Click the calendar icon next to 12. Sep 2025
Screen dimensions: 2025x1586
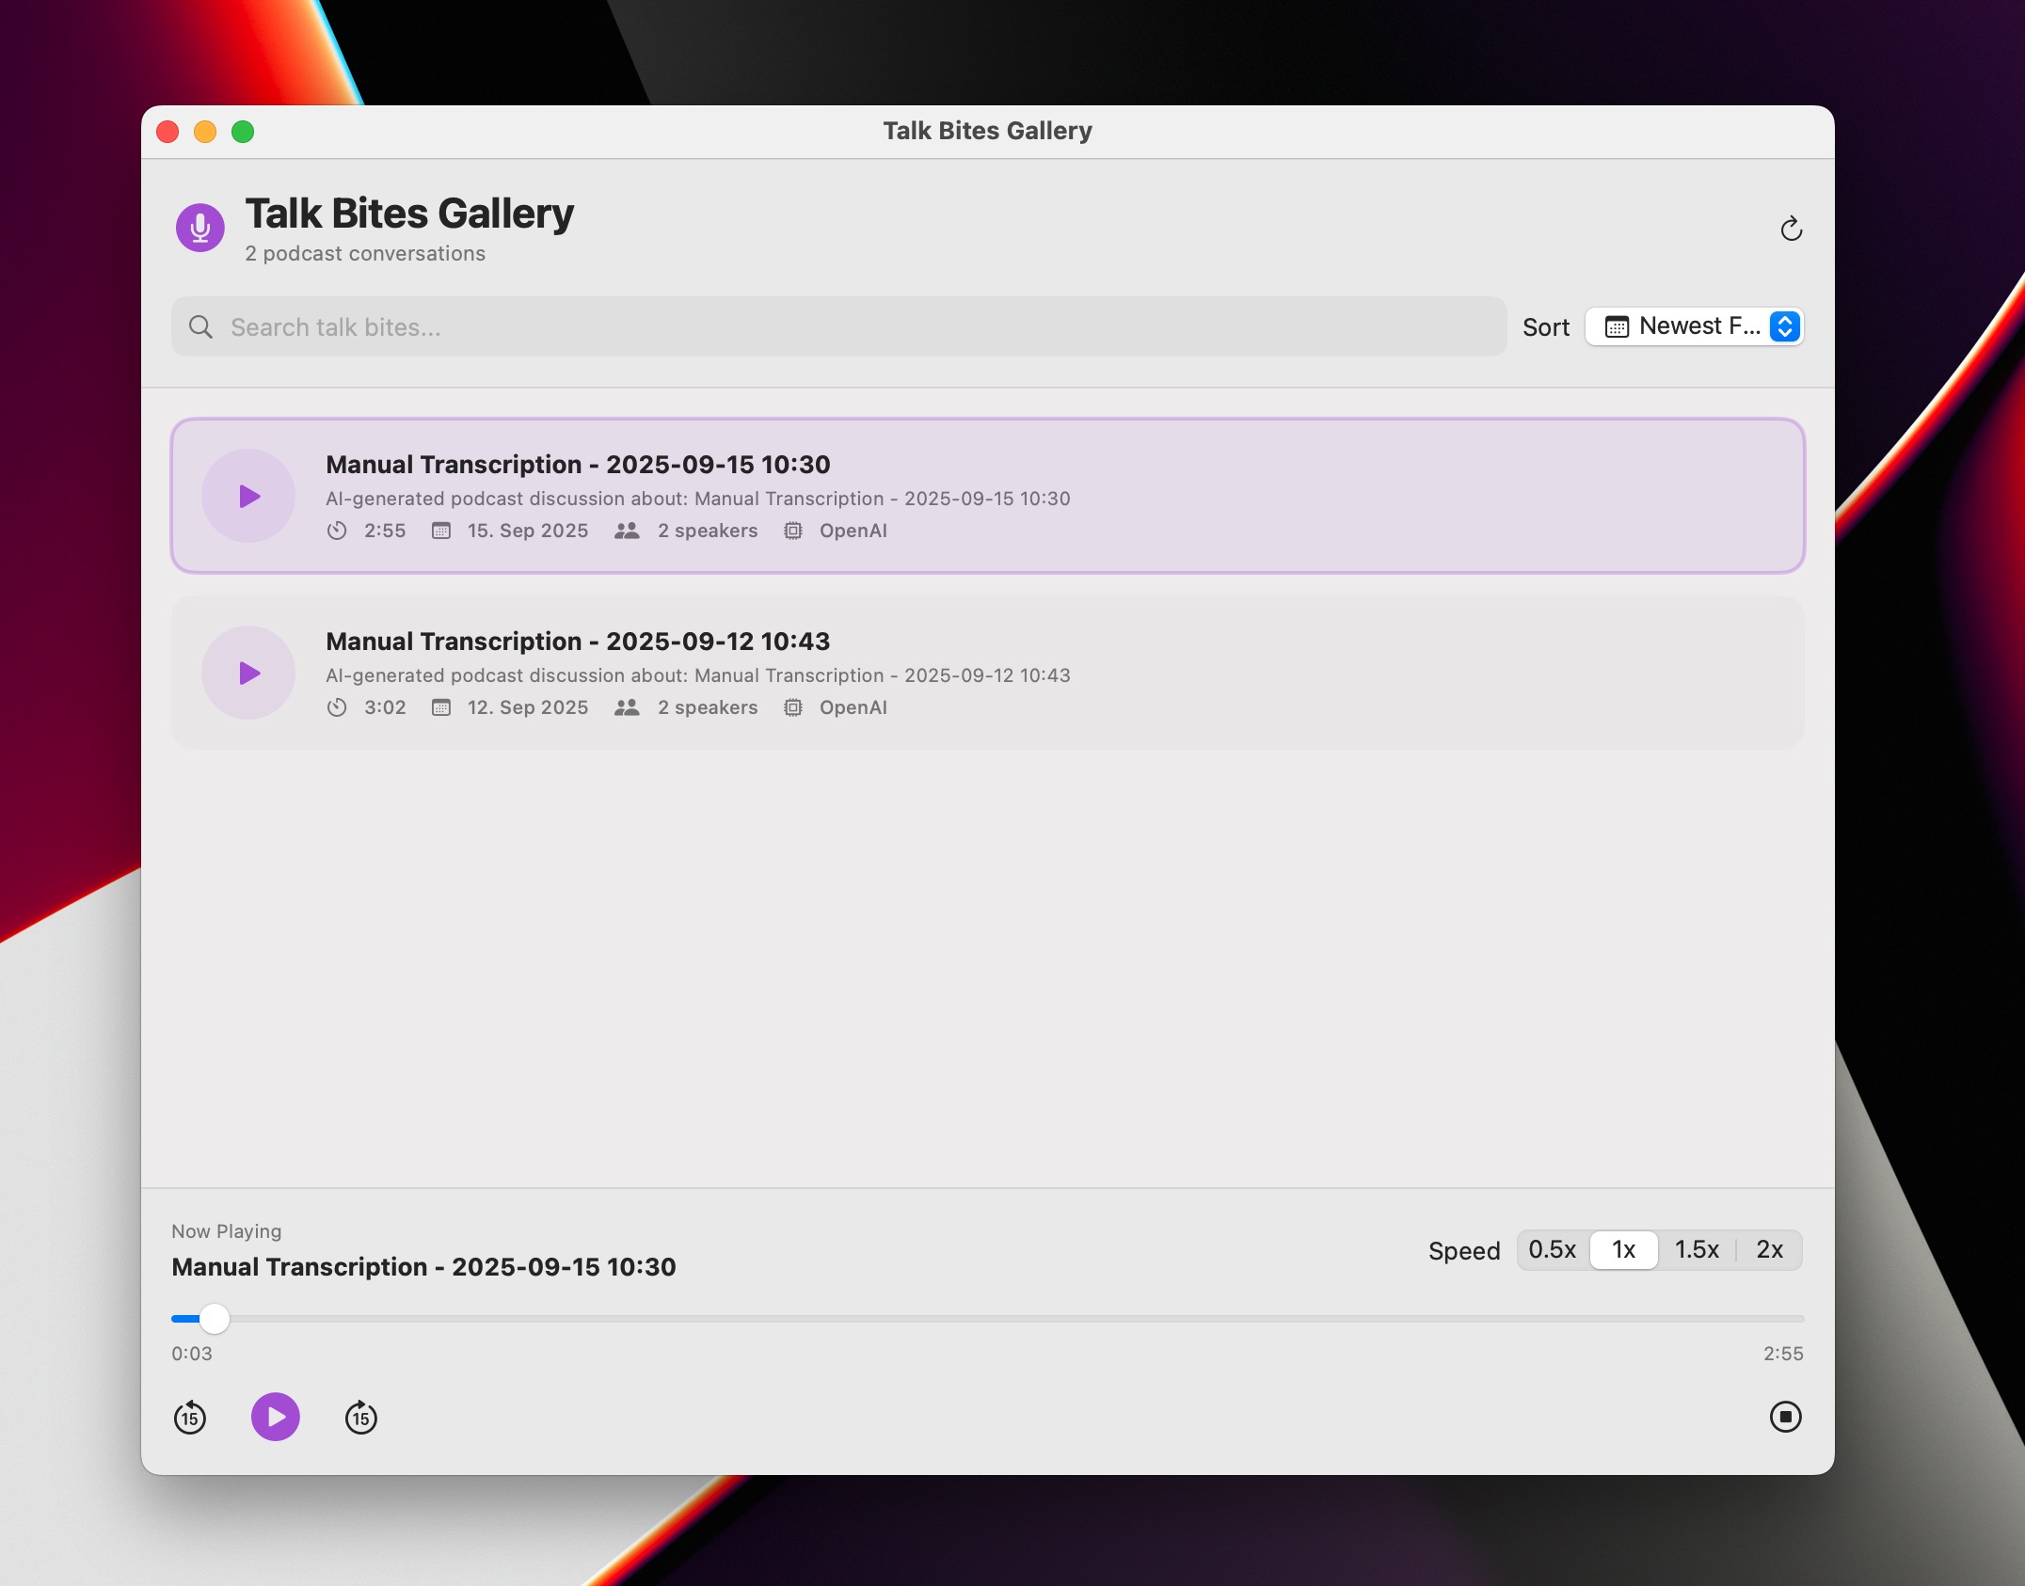tap(441, 707)
